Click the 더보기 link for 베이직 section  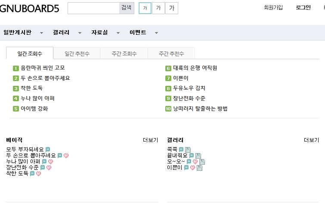[x=150, y=140]
